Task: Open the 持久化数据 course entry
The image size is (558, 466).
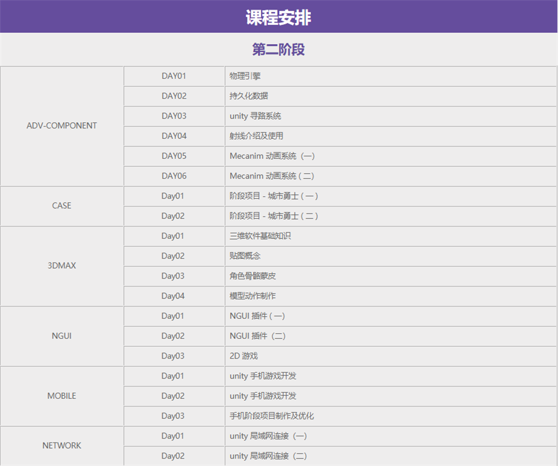Action: (x=249, y=96)
